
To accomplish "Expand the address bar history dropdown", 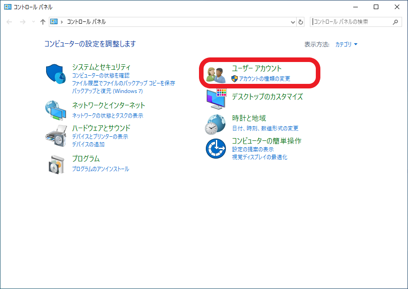I will pos(293,22).
